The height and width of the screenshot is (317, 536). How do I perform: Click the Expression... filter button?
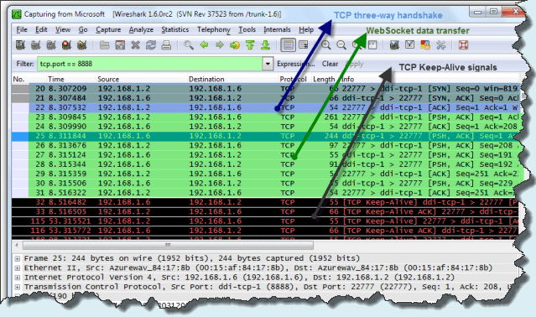296,64
